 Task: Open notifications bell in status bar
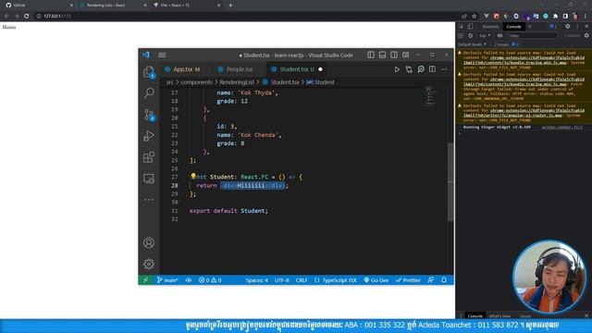coord(444,280)
